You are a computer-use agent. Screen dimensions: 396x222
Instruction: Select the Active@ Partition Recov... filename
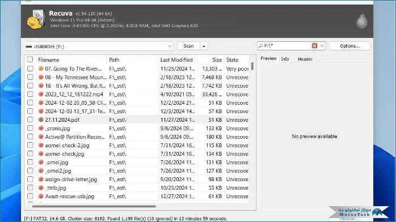click(75, 137)
